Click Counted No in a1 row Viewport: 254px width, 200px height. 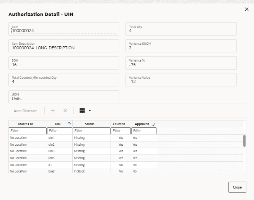point(121,165)
